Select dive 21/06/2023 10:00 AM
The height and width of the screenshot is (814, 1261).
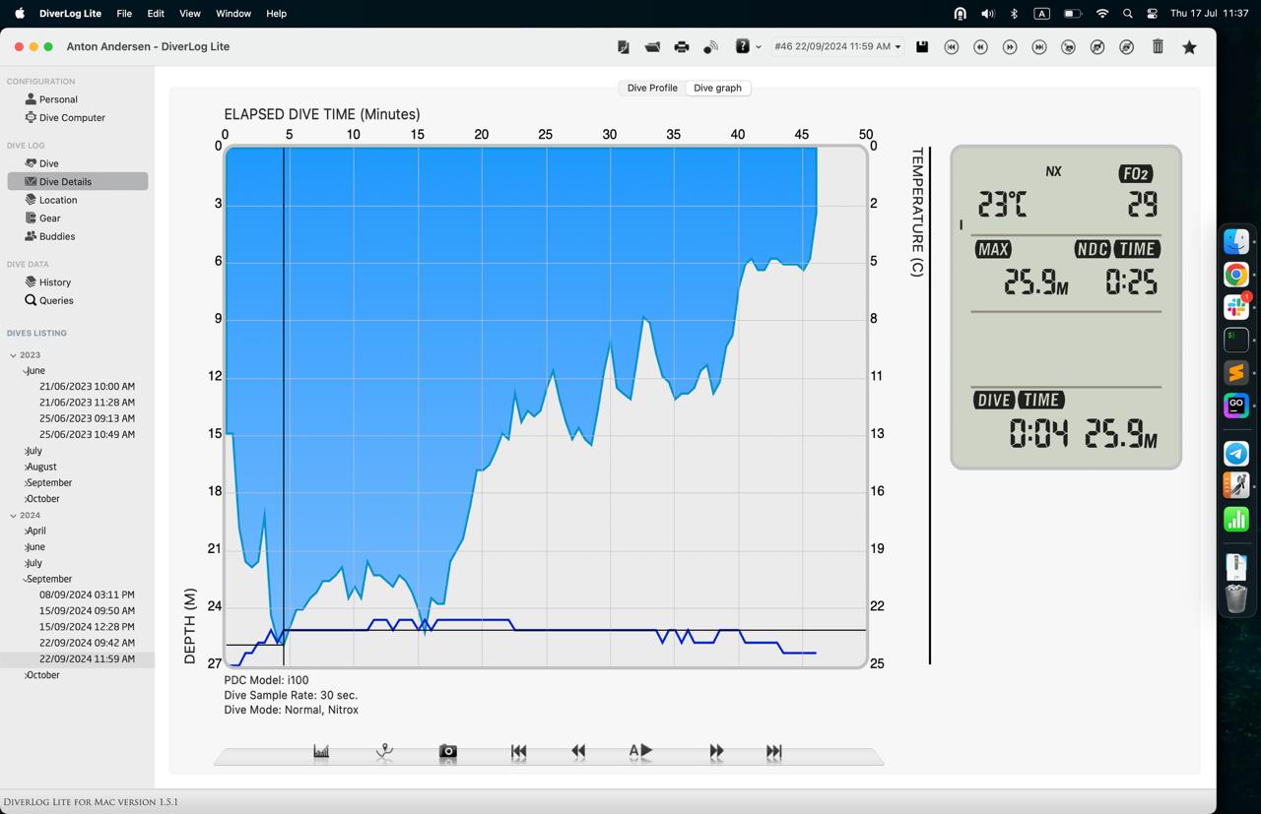[87, 387]
